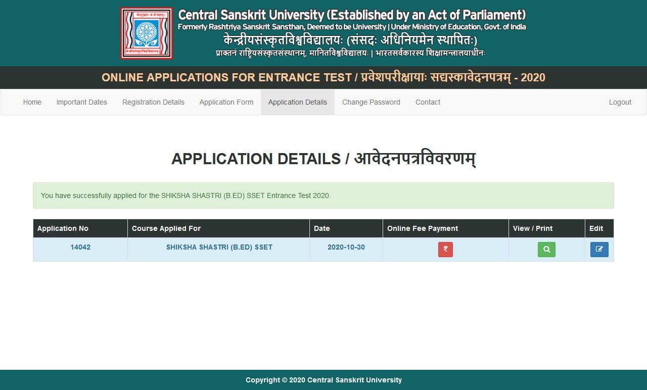
Task: Click the blue edit pencil icon
Action: click(599, 250)
